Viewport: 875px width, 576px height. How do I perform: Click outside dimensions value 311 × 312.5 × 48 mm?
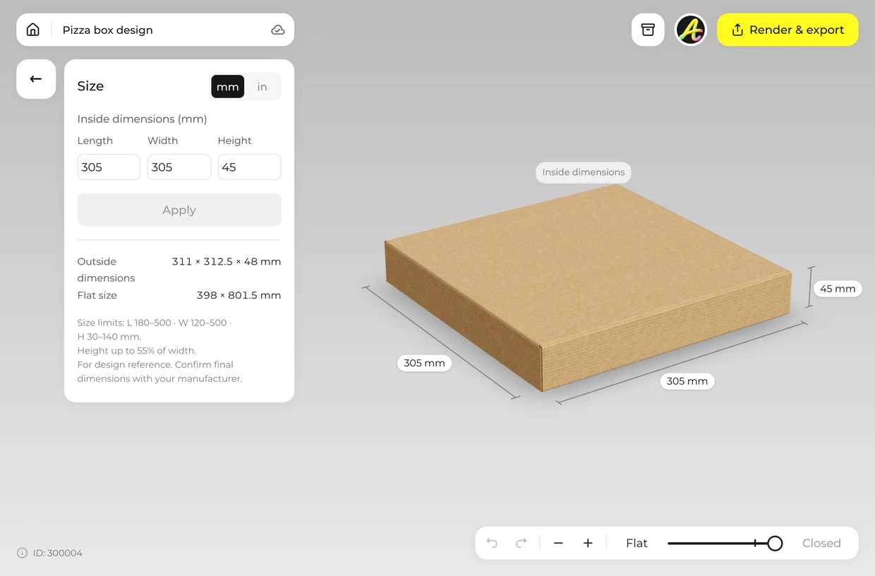click(x=227, y=261)
